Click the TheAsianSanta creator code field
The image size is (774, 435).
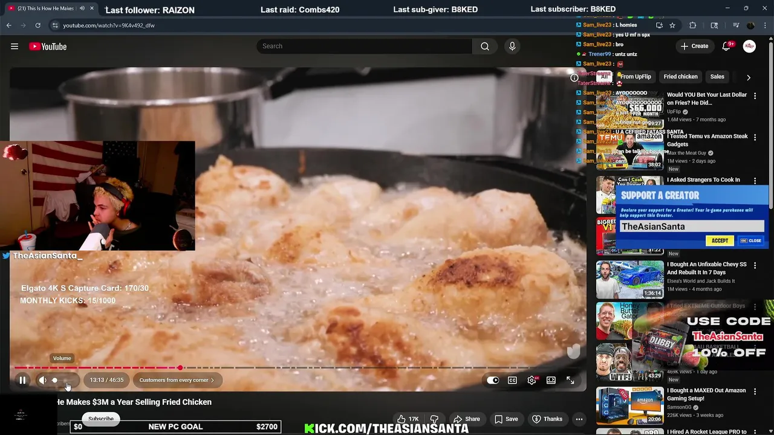pyautogui.click(x=692, y=227)
